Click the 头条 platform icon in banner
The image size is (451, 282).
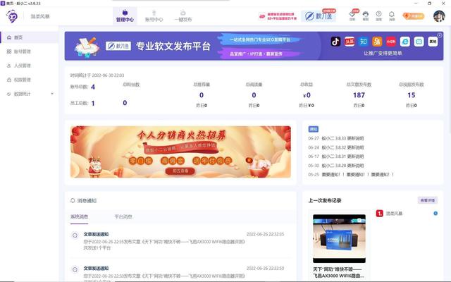[350, 42]
